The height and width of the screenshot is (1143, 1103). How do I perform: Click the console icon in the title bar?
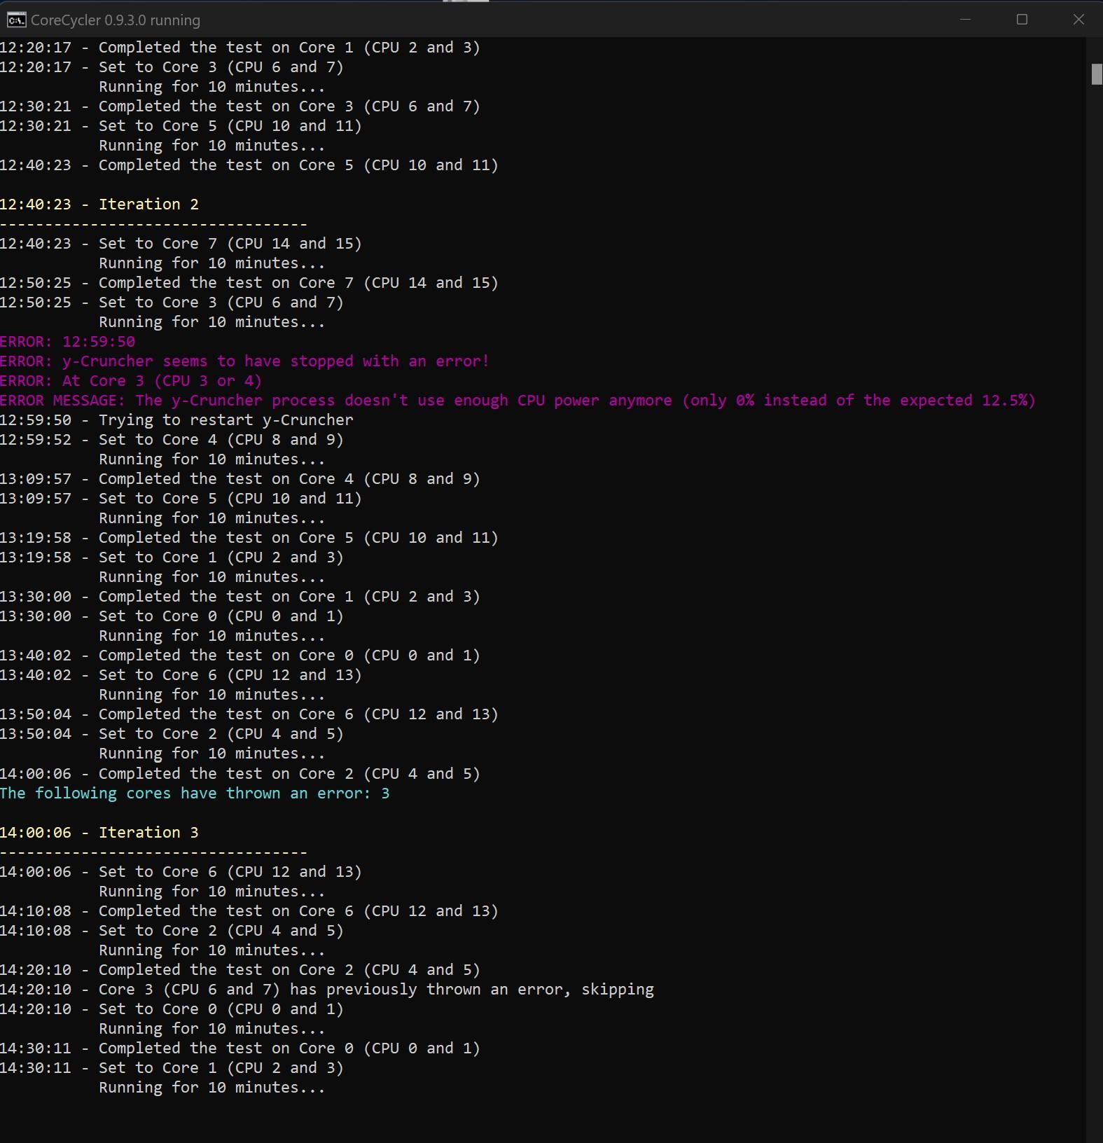click(x=16, y=20)
